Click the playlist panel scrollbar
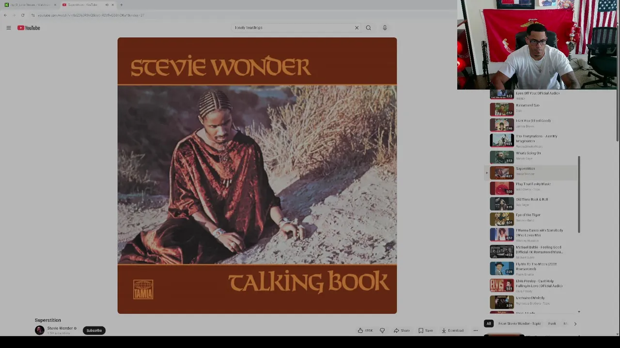 [579, 194]
